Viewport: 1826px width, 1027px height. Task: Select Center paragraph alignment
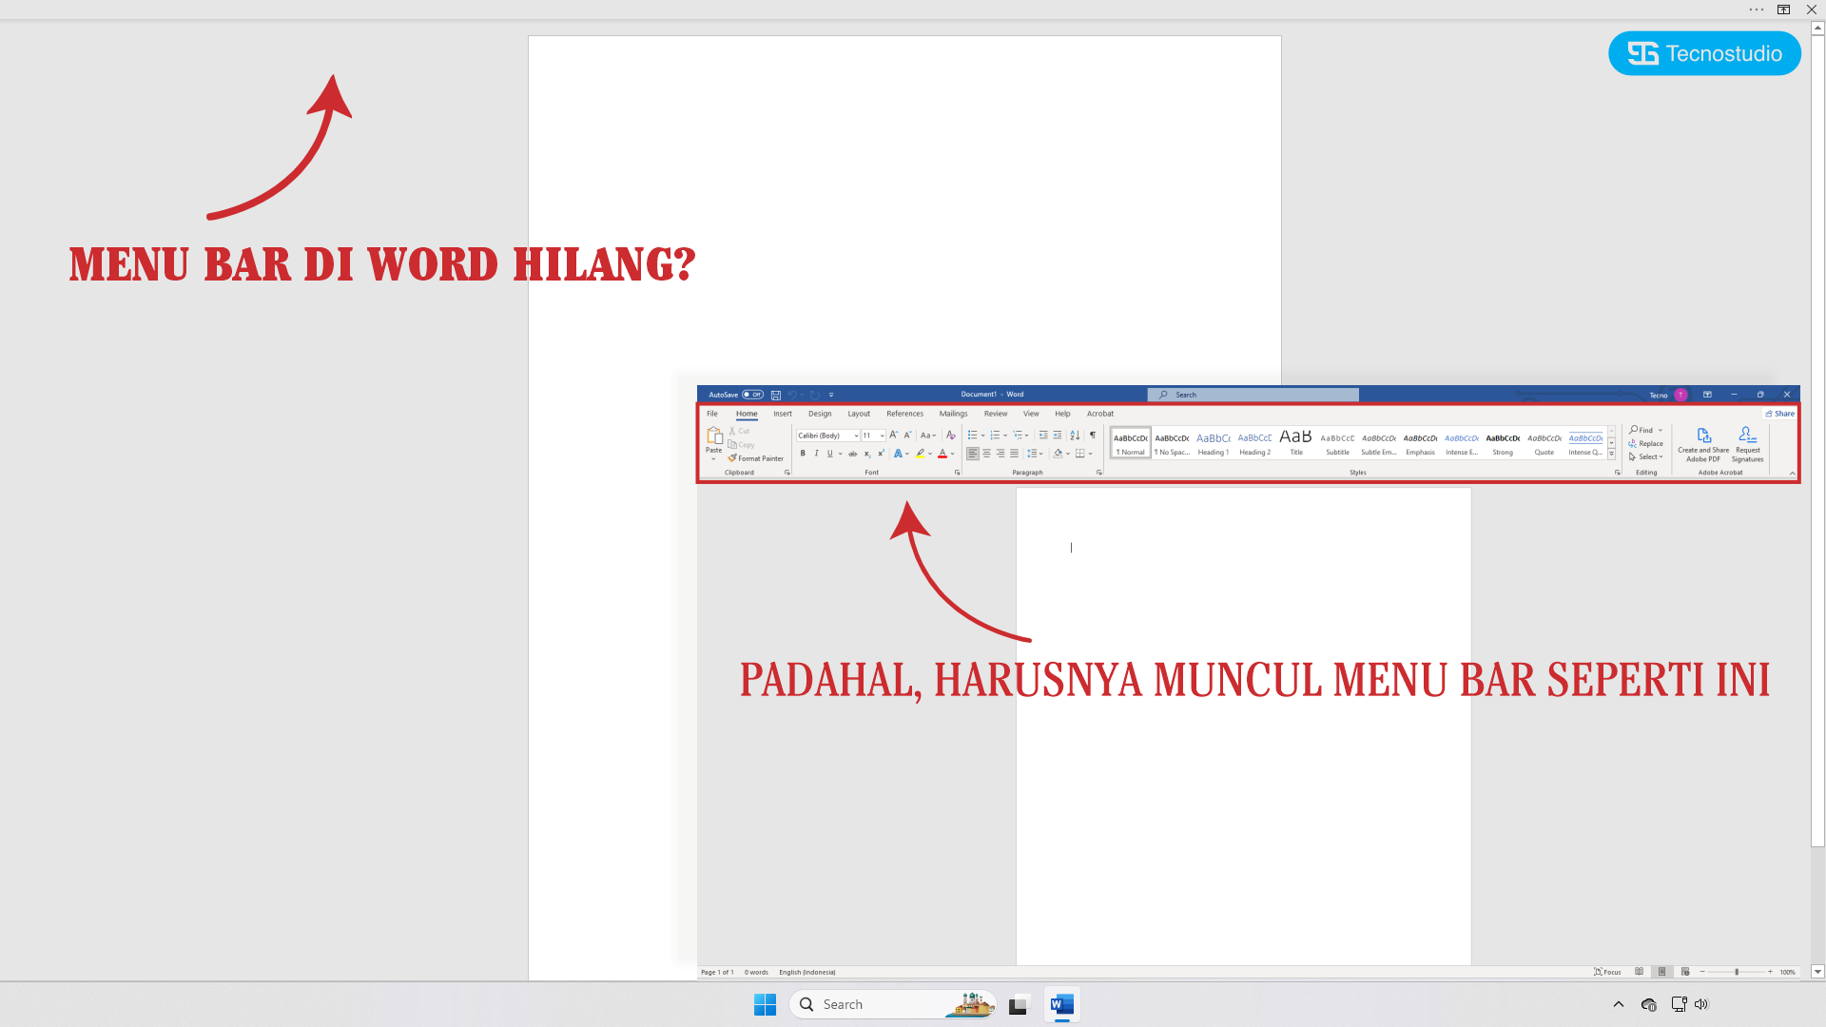987,454
